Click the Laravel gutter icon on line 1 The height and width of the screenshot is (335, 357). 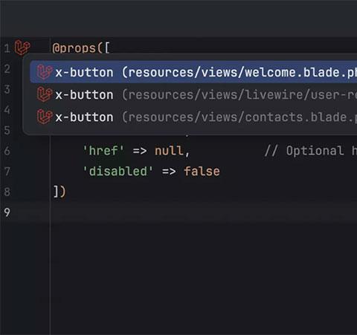(22, 48)
